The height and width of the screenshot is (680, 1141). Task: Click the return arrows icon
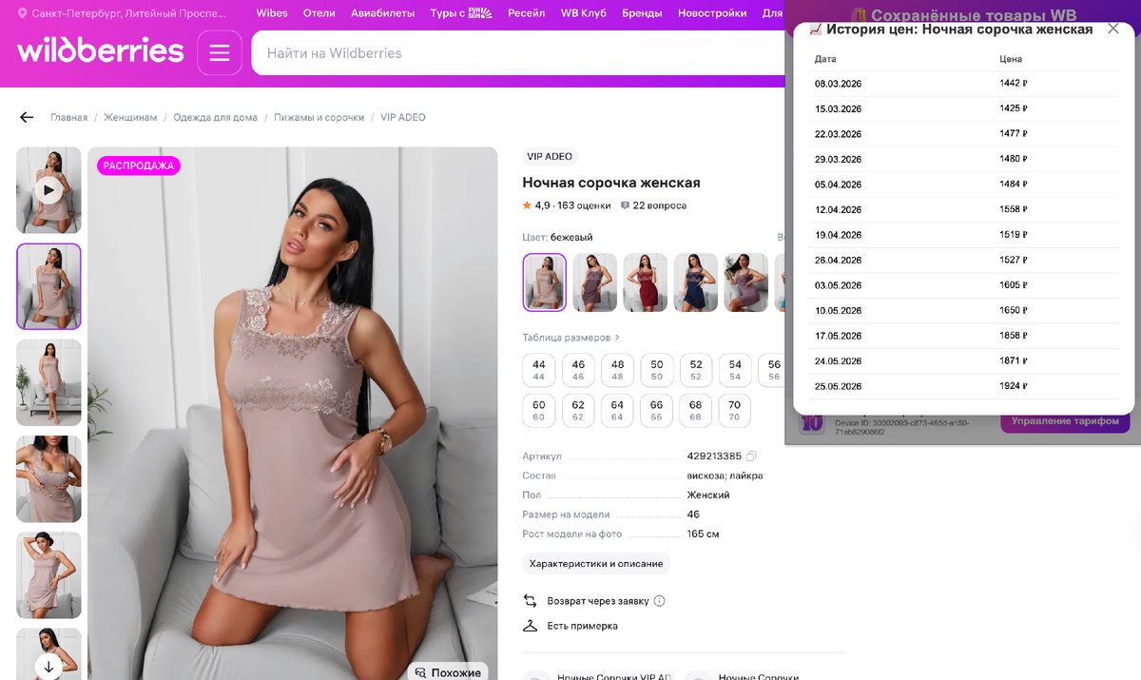click(x=531, y=601)
